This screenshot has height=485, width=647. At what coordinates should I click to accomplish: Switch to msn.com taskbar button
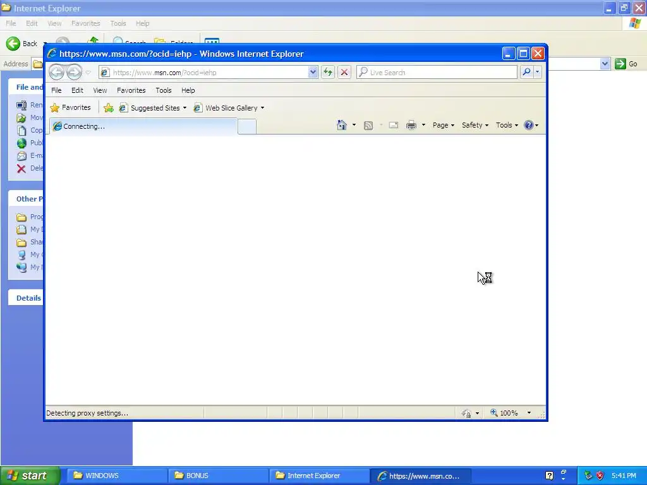[420, 476]
